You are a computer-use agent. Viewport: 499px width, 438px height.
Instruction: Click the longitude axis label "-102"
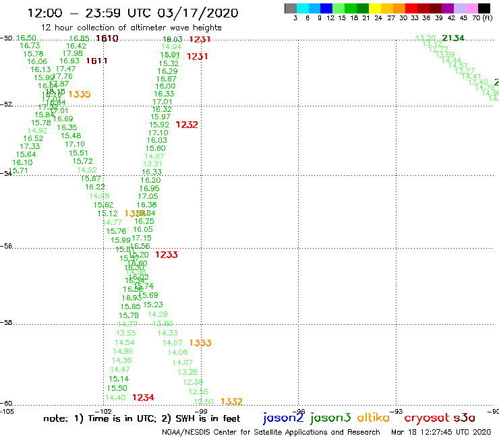(x=103, y=411)
